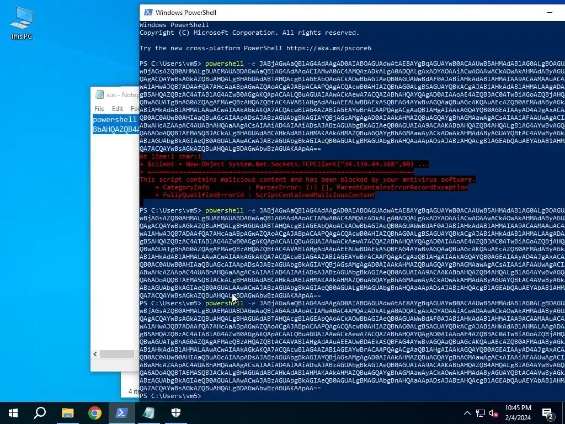Open the This PC desktop icon
This screenshot has height=424, width=565.
(x=22, y=23)
